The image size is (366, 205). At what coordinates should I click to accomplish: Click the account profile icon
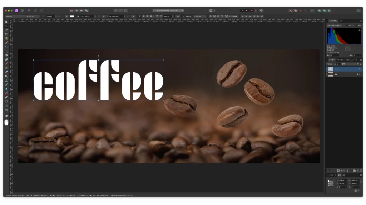pyautogui.click(x=358, y=11)
